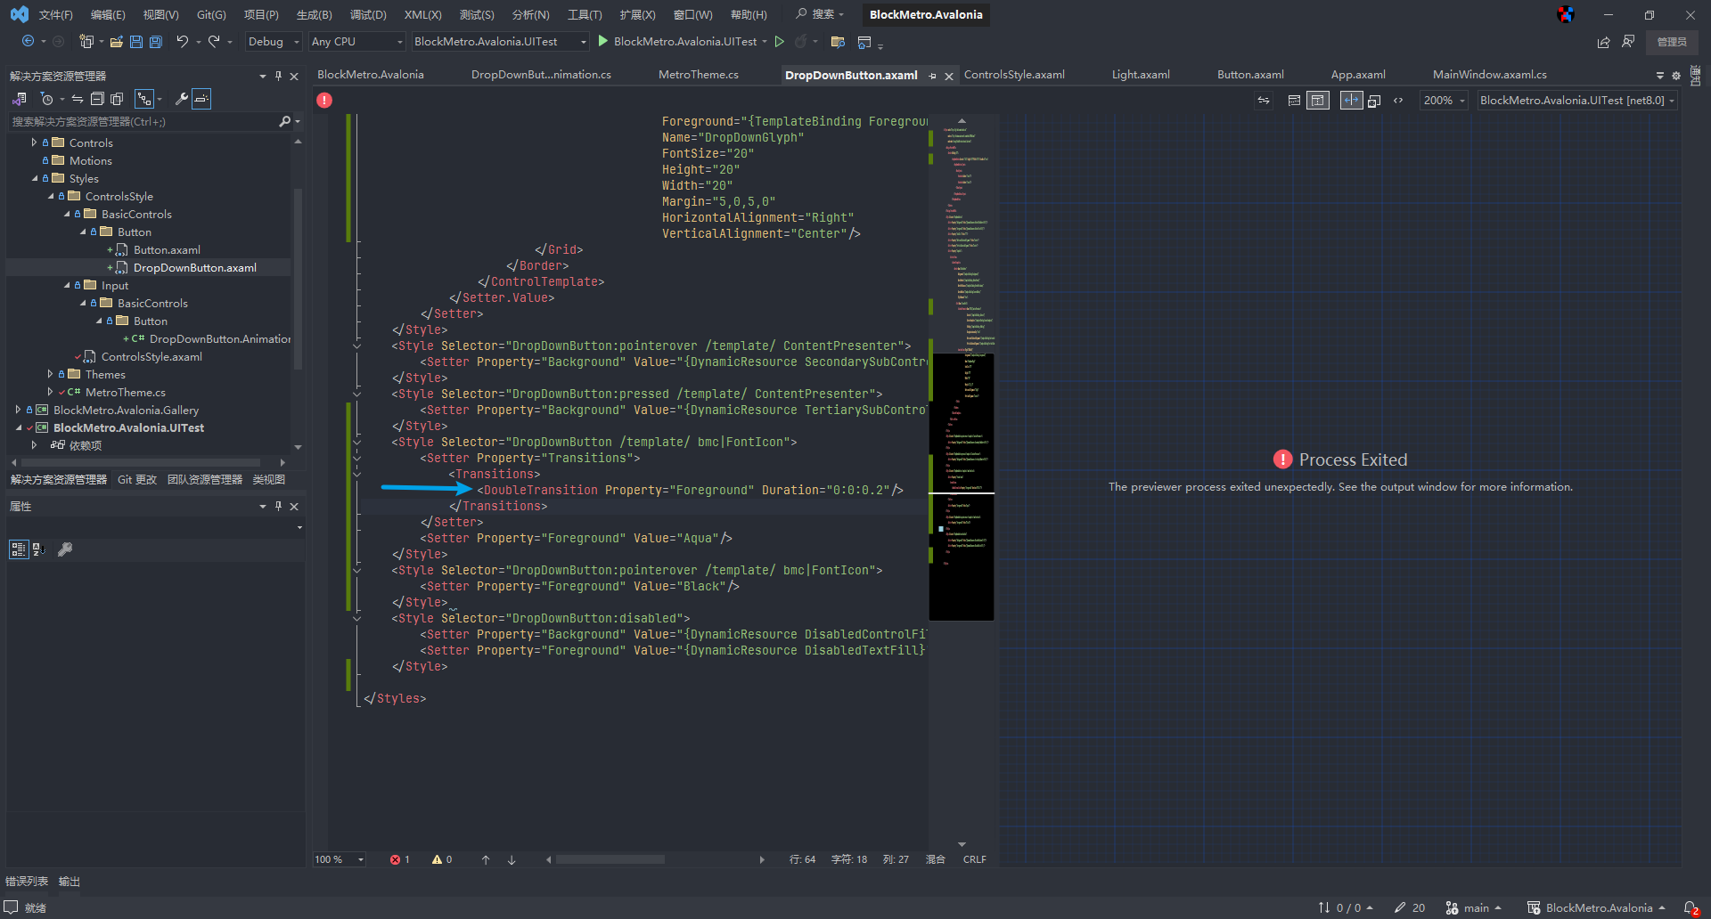Click the Share icon in title area
This screenshot has height=919, width=1711.
coord(1603,42)
